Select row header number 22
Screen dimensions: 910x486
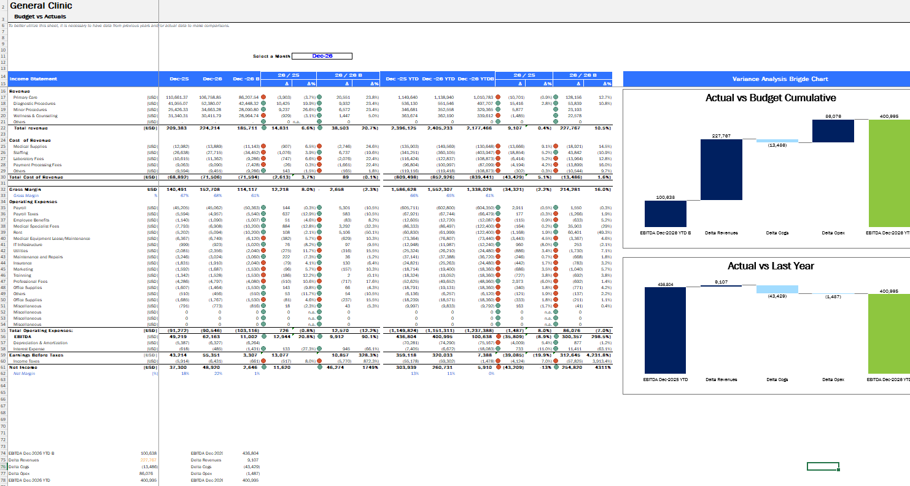coord(3,128)
